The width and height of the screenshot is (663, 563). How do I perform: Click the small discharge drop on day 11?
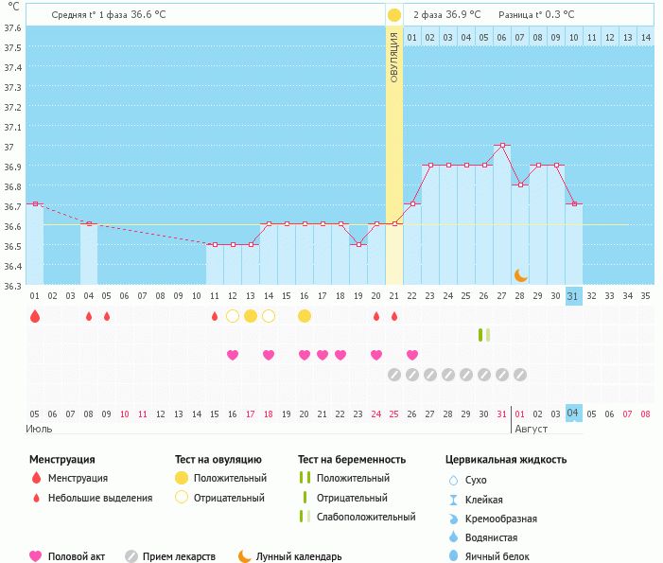click(x=215, y=316)
